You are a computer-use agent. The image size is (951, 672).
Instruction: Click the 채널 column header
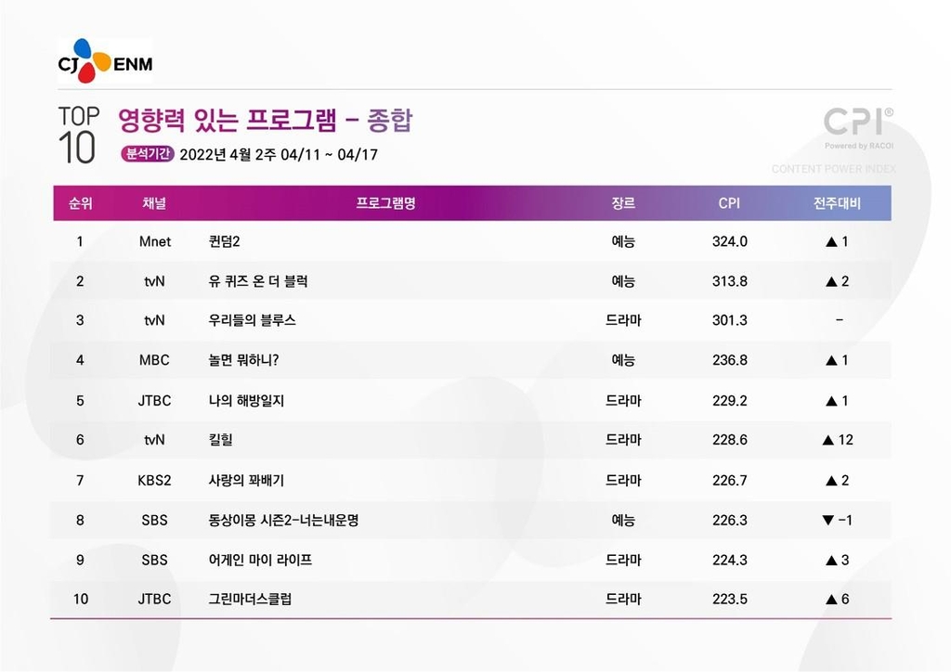pos(154,203)
